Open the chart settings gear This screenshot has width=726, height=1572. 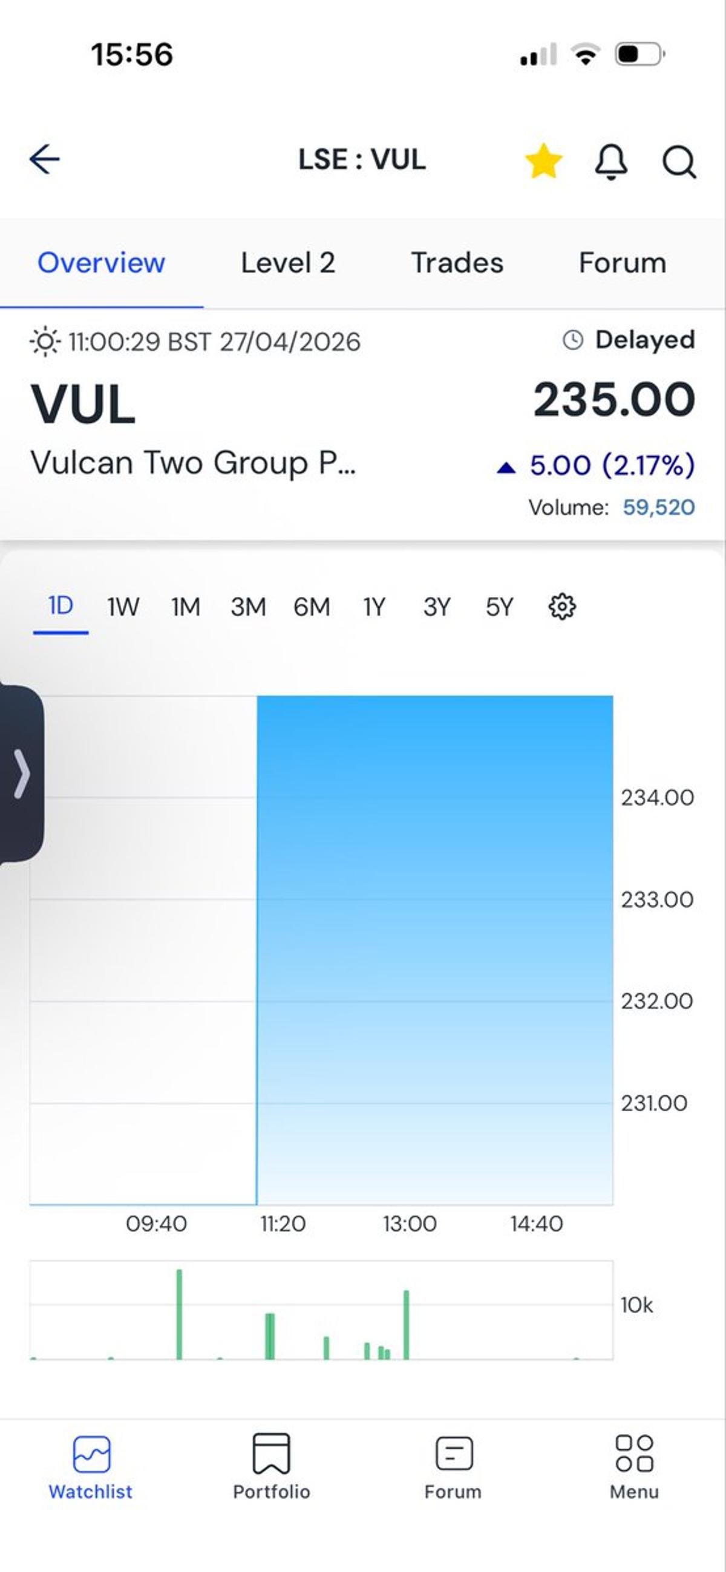pos(561,606)
